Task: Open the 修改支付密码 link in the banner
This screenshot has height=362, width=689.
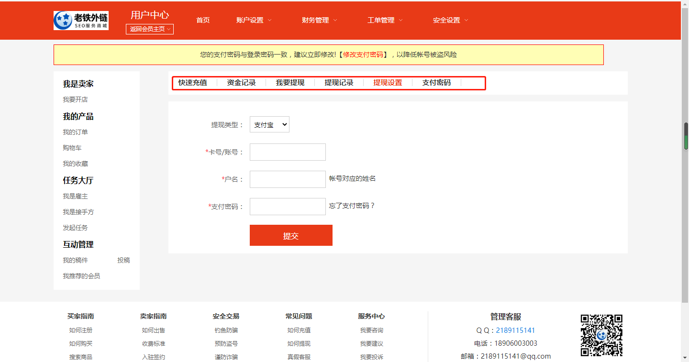Action: click(x=362, y=55)
